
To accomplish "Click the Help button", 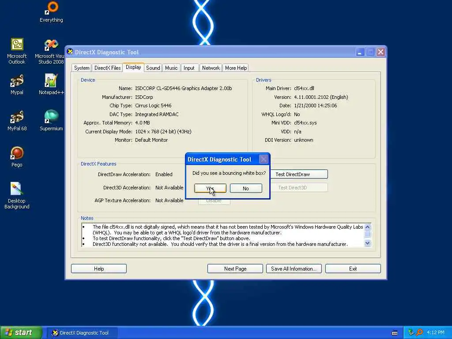I will [99, 269].
